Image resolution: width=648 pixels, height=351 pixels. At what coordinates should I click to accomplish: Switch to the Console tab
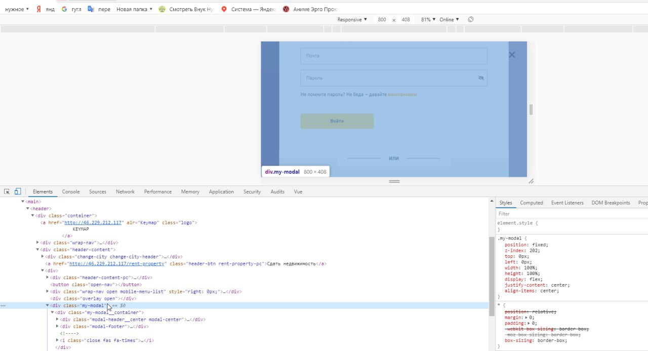pyautogui.click(x=71, y=191)
